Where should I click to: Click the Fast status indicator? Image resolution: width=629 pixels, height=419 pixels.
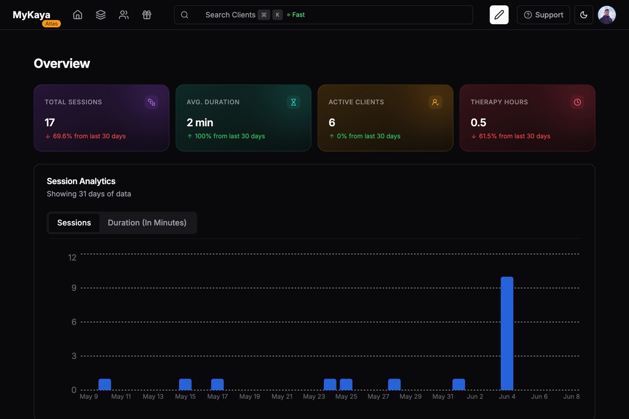click(x=296, y=15)
